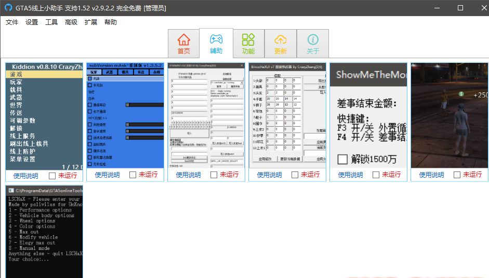Click the GitHub logo icon in title bar
489x278 pixels.
click(8, 8)
